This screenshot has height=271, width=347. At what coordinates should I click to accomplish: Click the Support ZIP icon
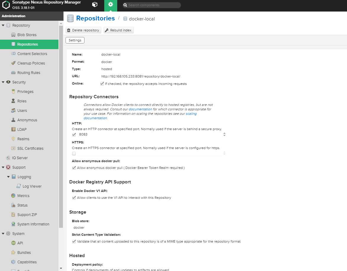click(13, 215)
